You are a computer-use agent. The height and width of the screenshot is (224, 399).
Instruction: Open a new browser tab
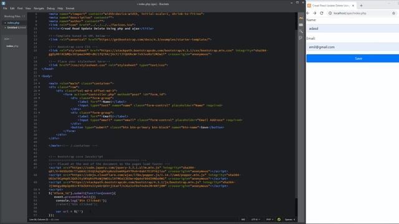(x=361, y=6)
